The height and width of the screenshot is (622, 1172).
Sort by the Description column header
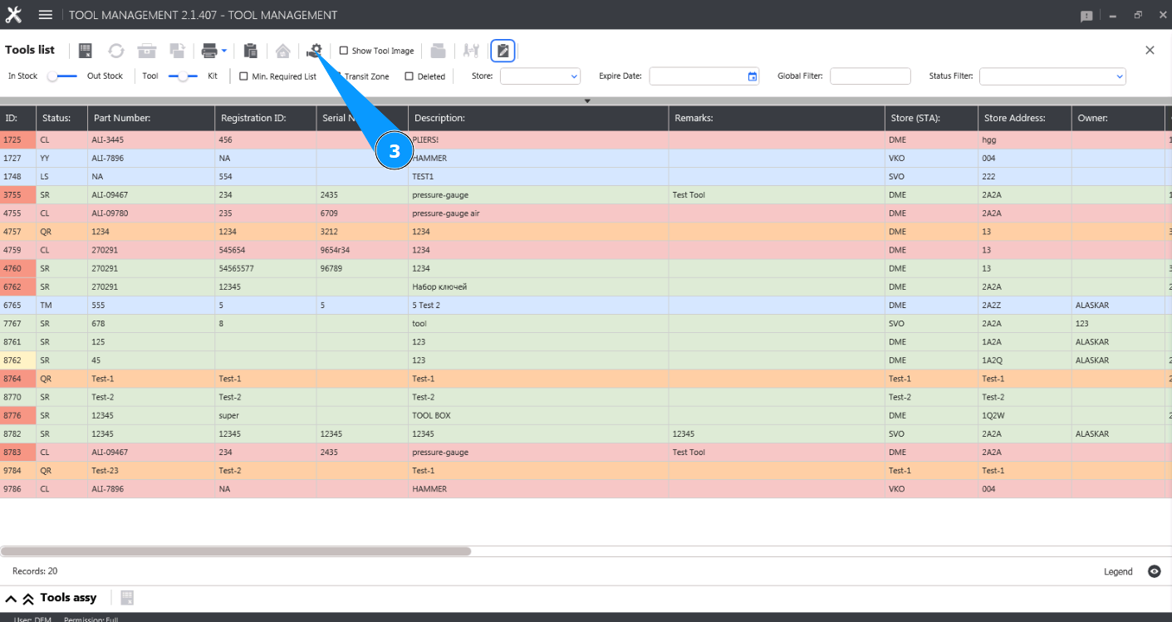tap(538, 118)
